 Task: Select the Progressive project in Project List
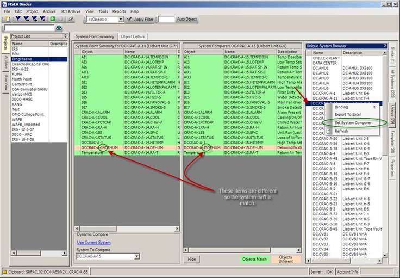[x=39, y=59]
